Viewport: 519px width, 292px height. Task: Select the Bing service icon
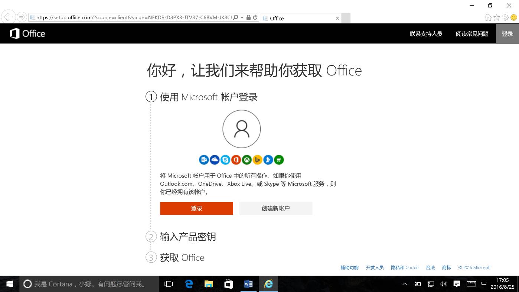(x=257, y=160)
